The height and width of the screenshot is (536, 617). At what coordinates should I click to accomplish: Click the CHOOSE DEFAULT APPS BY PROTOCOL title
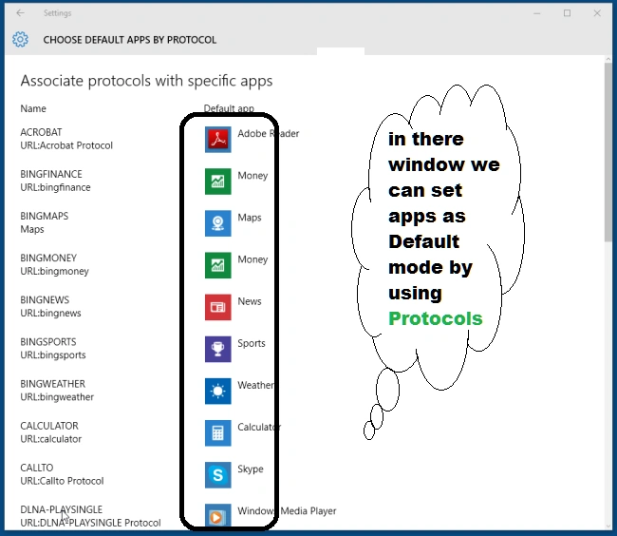(130, 40)
